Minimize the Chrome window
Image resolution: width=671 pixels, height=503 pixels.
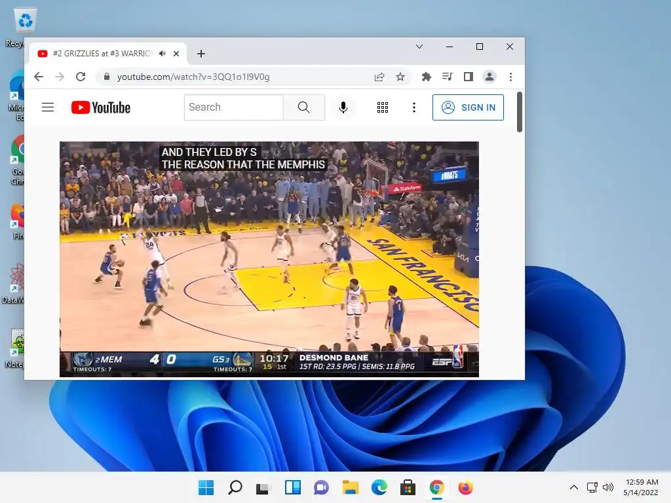point(450,47)
